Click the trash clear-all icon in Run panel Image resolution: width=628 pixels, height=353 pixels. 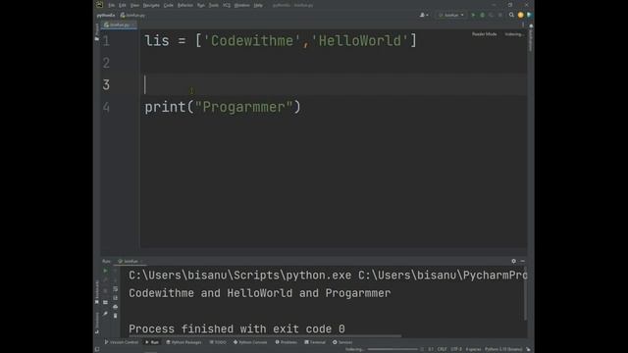coord(116,316)
